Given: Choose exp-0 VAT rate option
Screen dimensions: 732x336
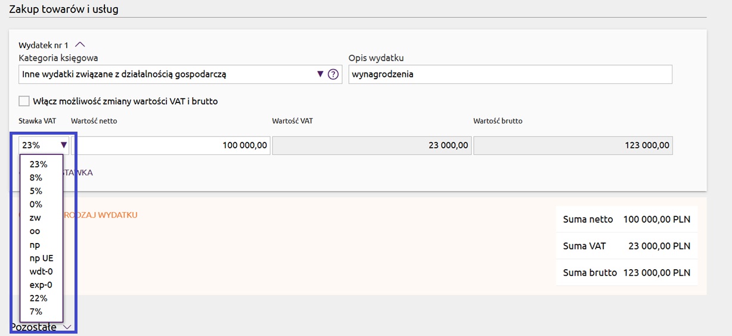Looking at the screenshot, I should [x=41, y=285].
